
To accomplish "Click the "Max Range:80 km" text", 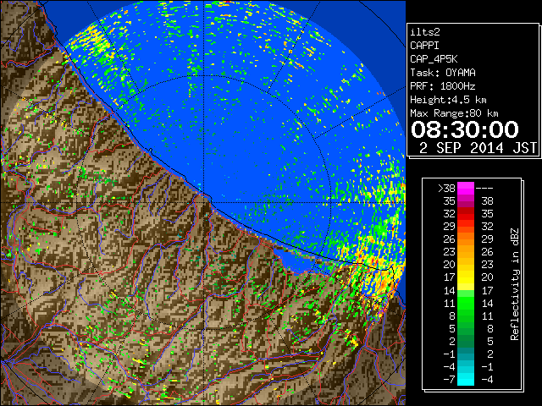I will click(454, 113).
